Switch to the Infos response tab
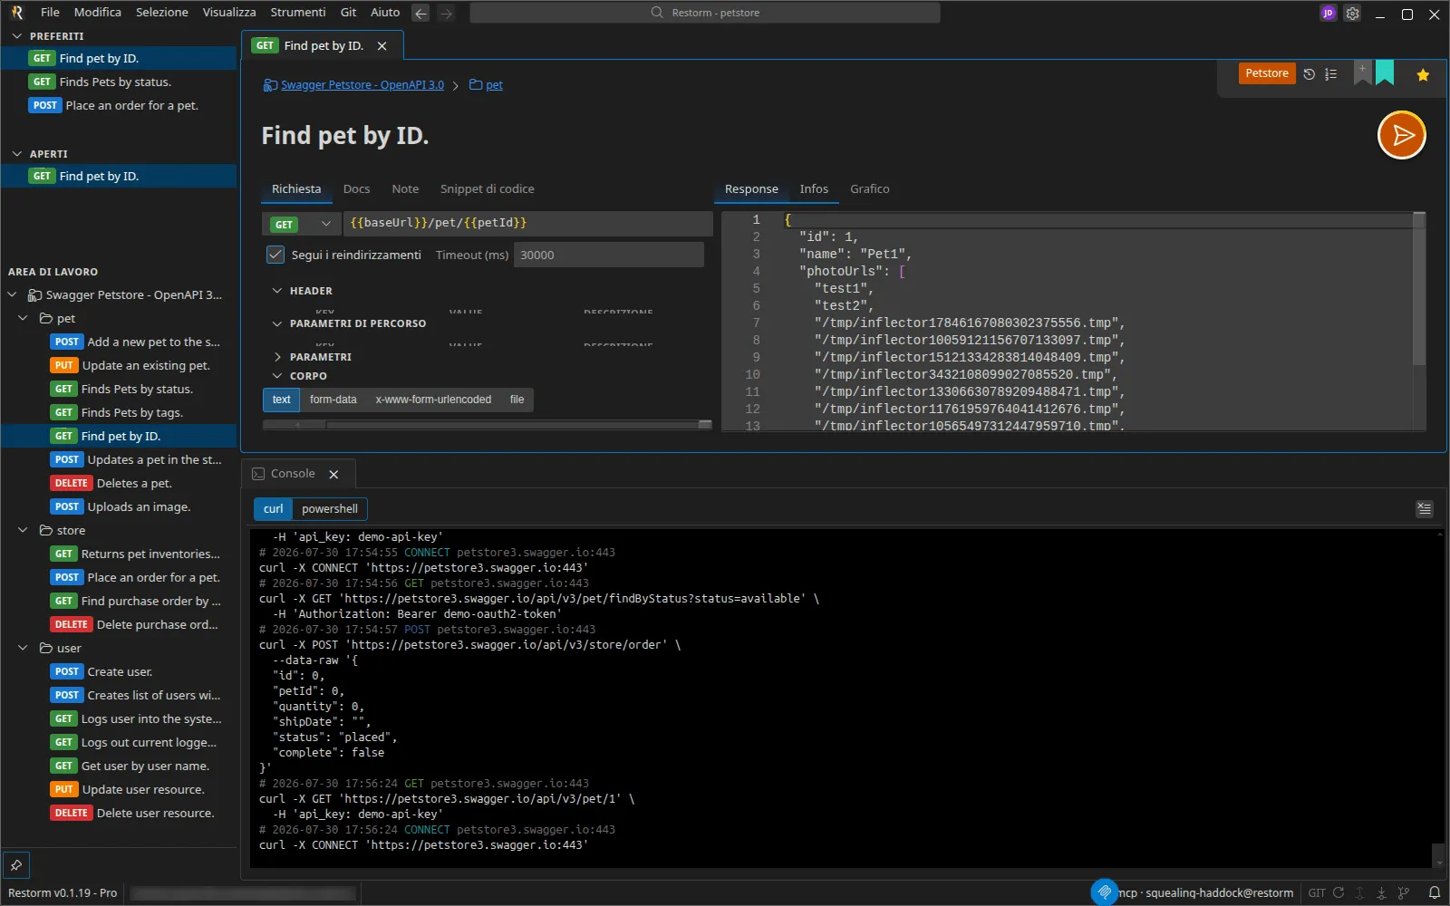The height and width of the screenshot is (906, 1450). (x=814, y=189)
